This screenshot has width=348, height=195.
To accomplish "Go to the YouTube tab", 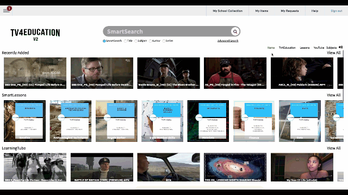I will tap(319, 48).
